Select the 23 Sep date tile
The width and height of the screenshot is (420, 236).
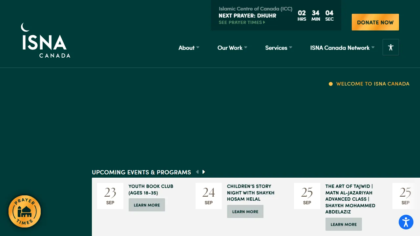tap(110, 196)
